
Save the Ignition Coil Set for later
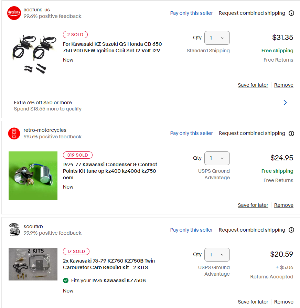pos(253,85)
